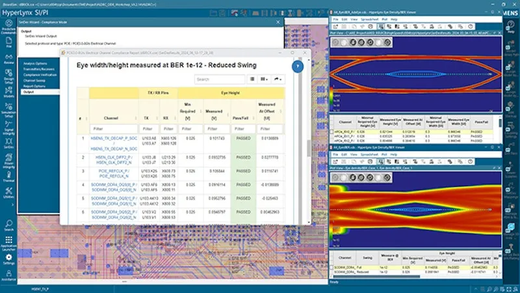Screen dimensions: 520x293
Task: Select Channel Sweep in the wizard list
Action: pyautogui.click(x=34, y=80)
